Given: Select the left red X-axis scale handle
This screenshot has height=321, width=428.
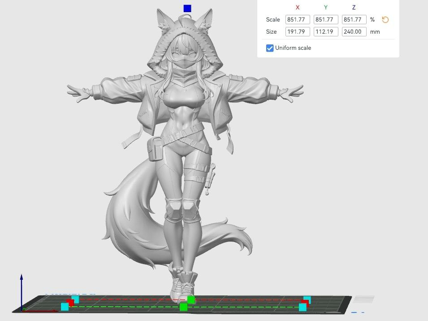Looking at the screenshot, I should 70,303.
